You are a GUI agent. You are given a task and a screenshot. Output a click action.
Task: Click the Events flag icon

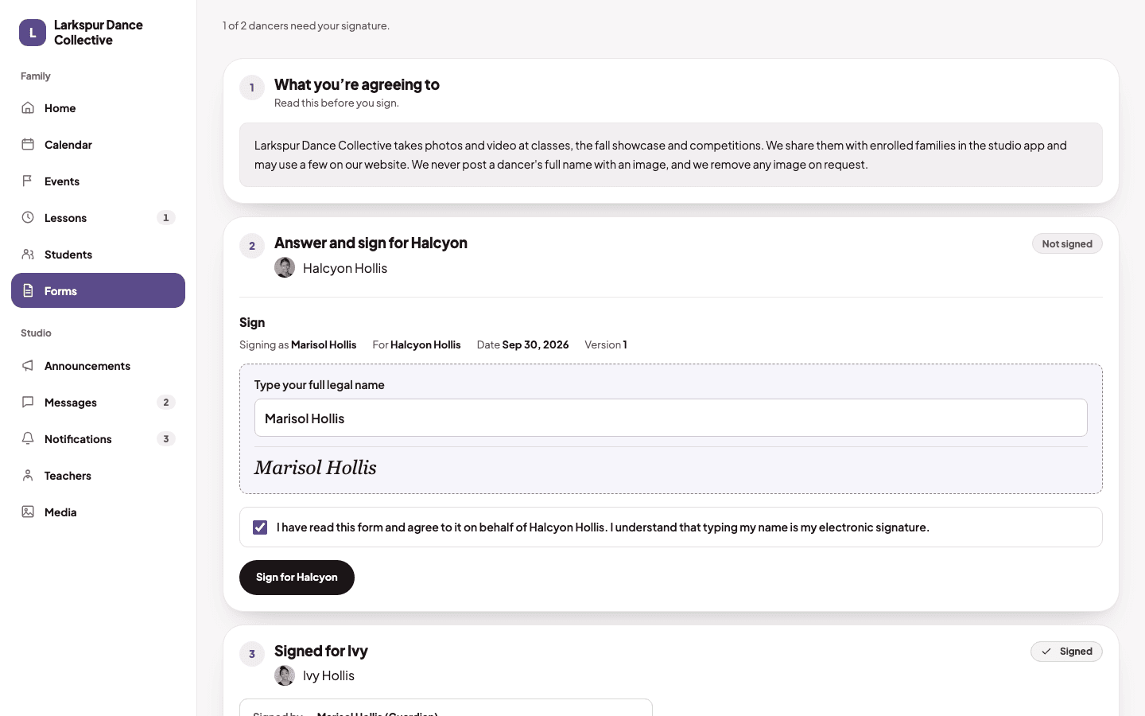(28, 181)
